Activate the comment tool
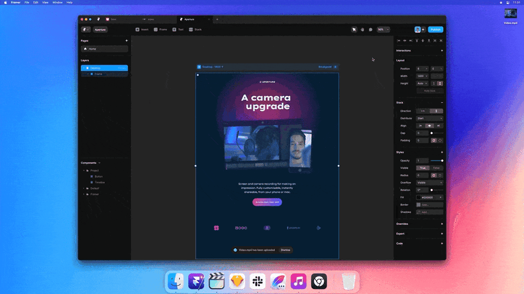Viewport: 524px width, 294px height. click(370, 29)
